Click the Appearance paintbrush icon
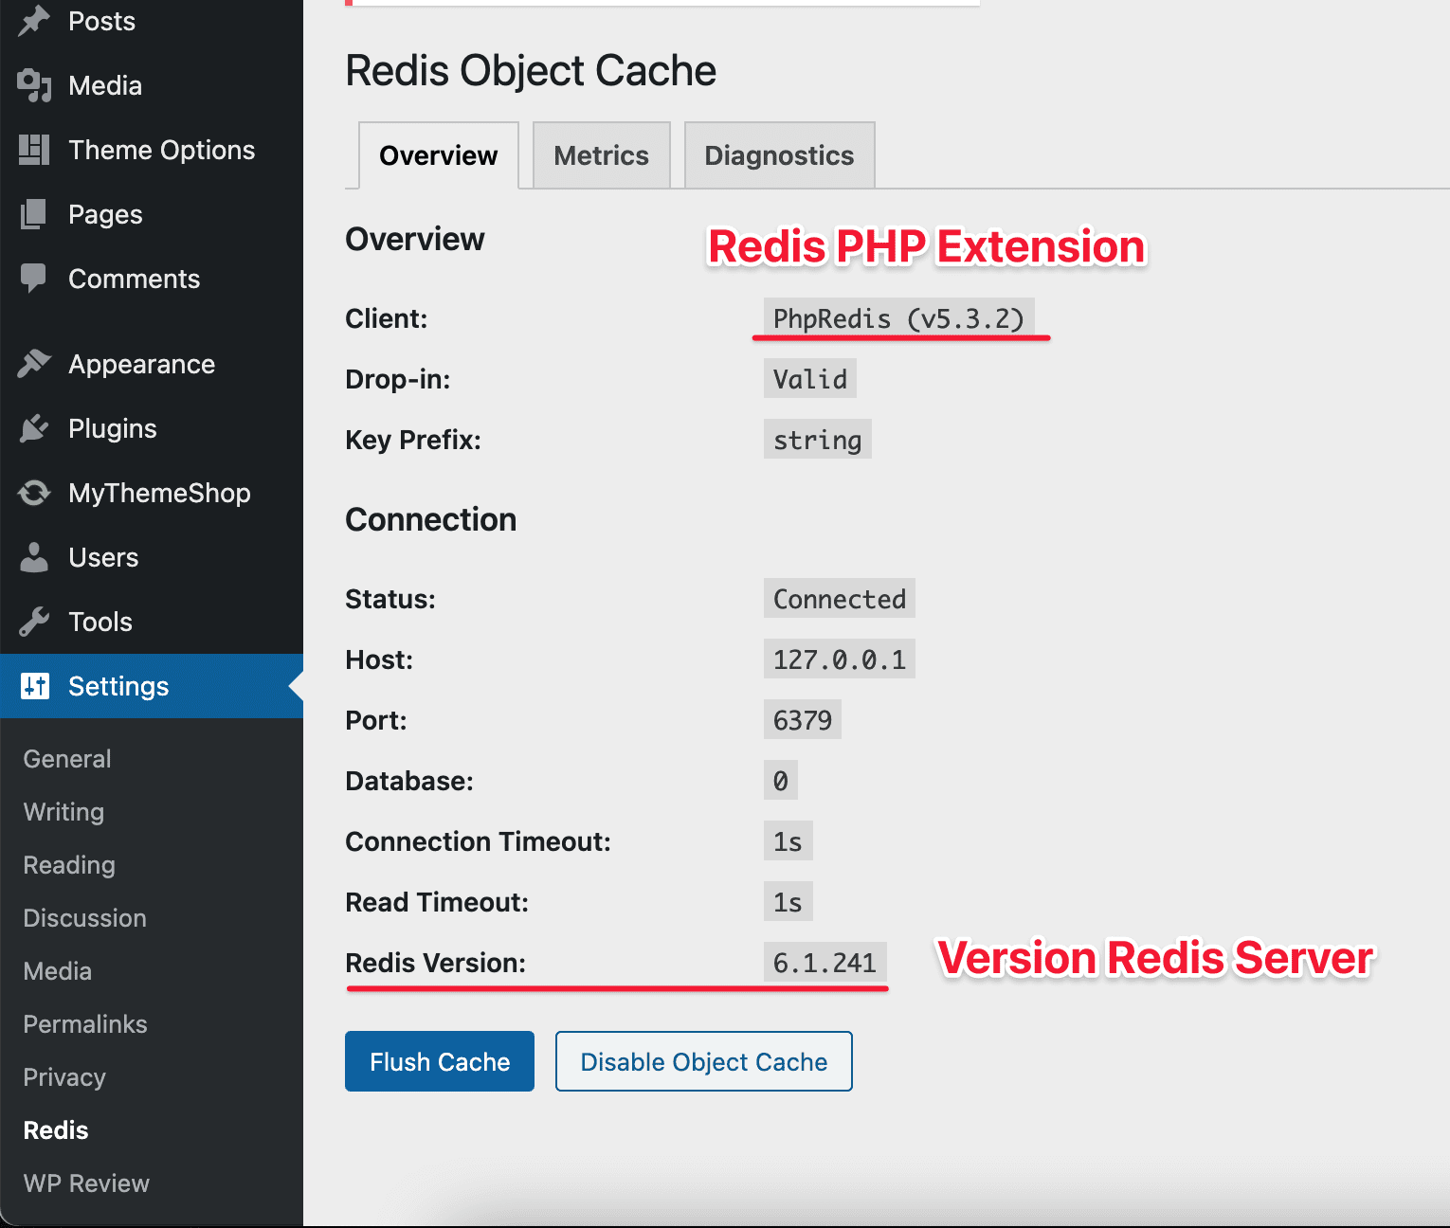This screenshot has height=1228, width=1450. (34, 364)
